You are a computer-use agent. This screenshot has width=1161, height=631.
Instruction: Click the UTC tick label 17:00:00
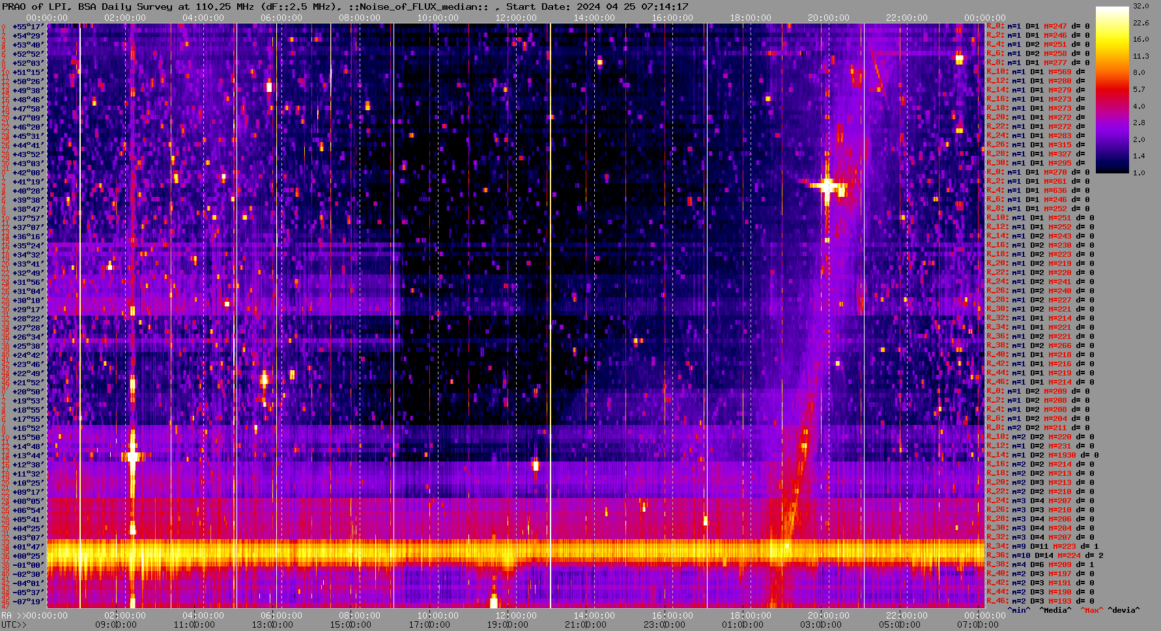(x=429, y=624)
